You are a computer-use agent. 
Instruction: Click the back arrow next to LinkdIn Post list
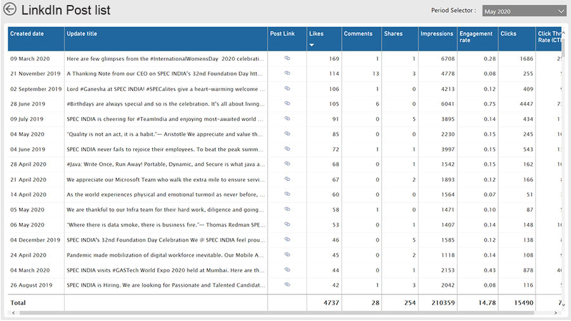(10, 9)
